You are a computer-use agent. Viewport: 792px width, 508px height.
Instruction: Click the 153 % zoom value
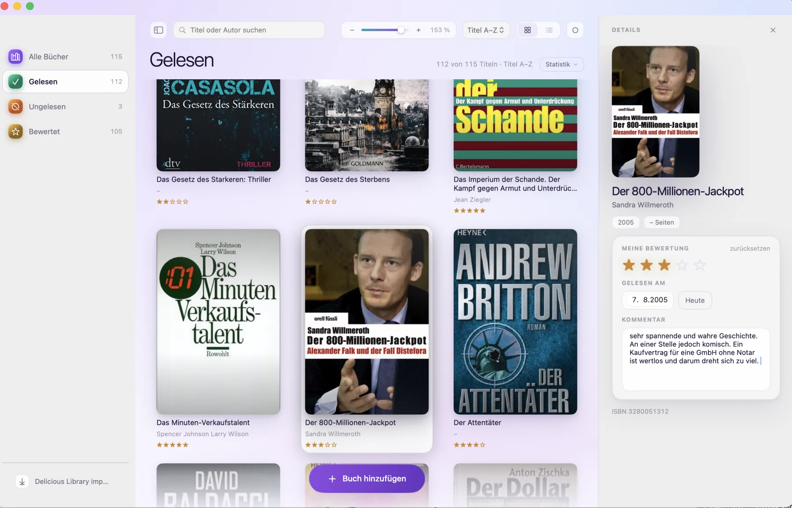click(x=440, y=30)
